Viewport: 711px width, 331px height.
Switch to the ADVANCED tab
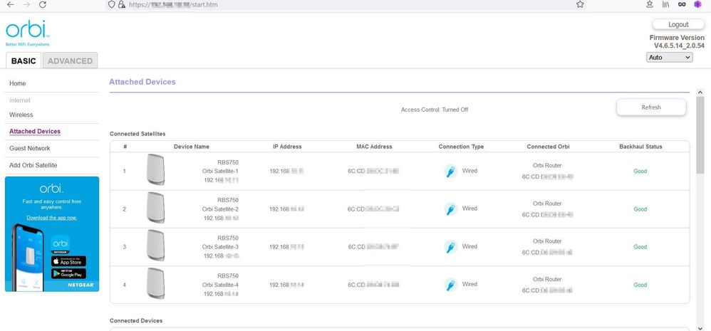click(x=71, y=61)
